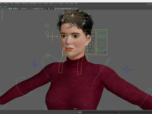The image size is (152, 114).
Task: Open the Mesh Display menu
Action: pos(33,3)
